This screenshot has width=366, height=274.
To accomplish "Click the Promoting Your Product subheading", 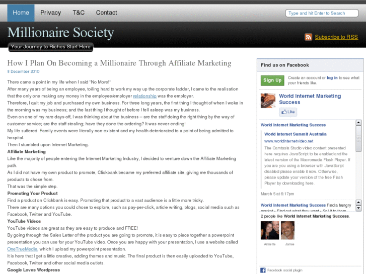I will (32, 194).
